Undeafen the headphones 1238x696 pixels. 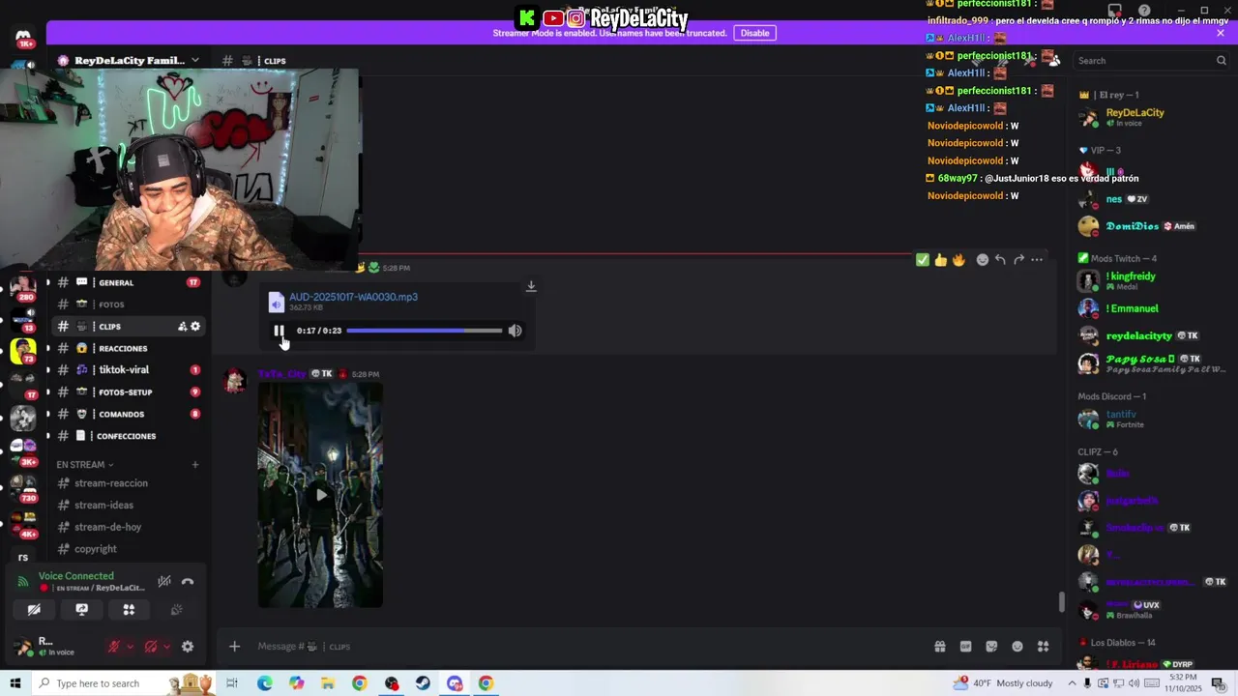click(x=150, y=647)
